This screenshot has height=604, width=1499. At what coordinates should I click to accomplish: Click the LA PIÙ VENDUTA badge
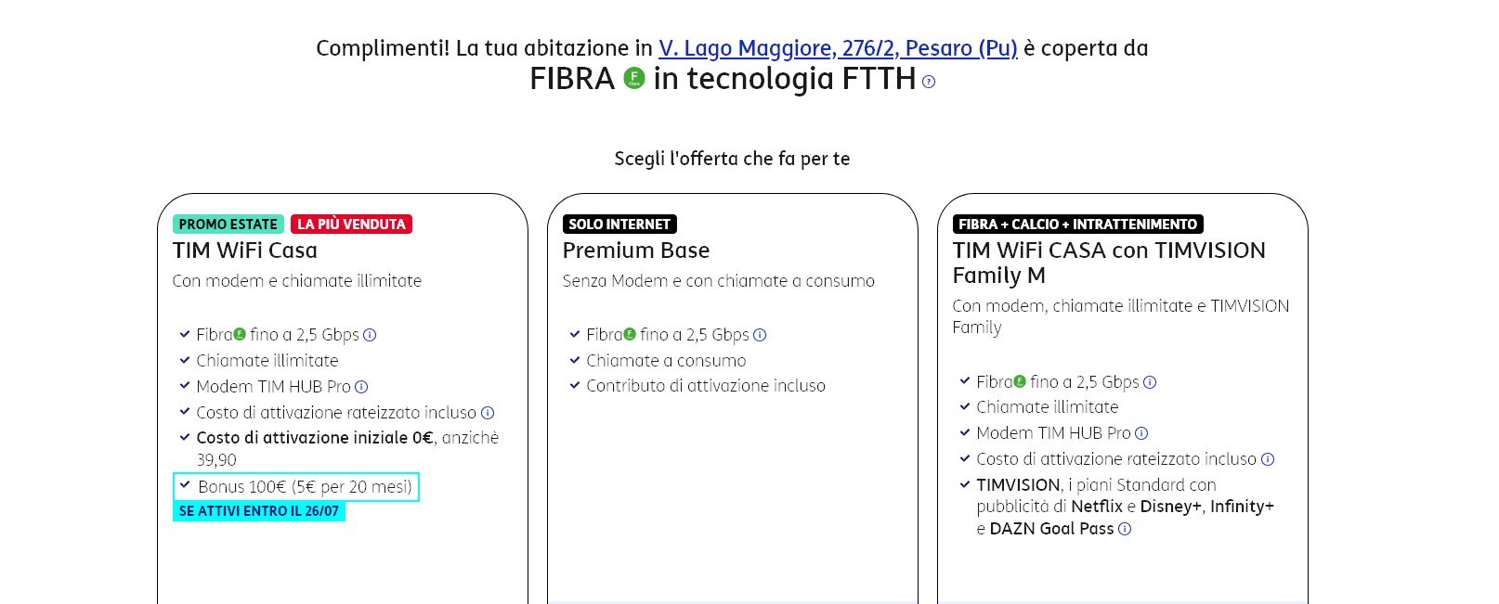351,225
